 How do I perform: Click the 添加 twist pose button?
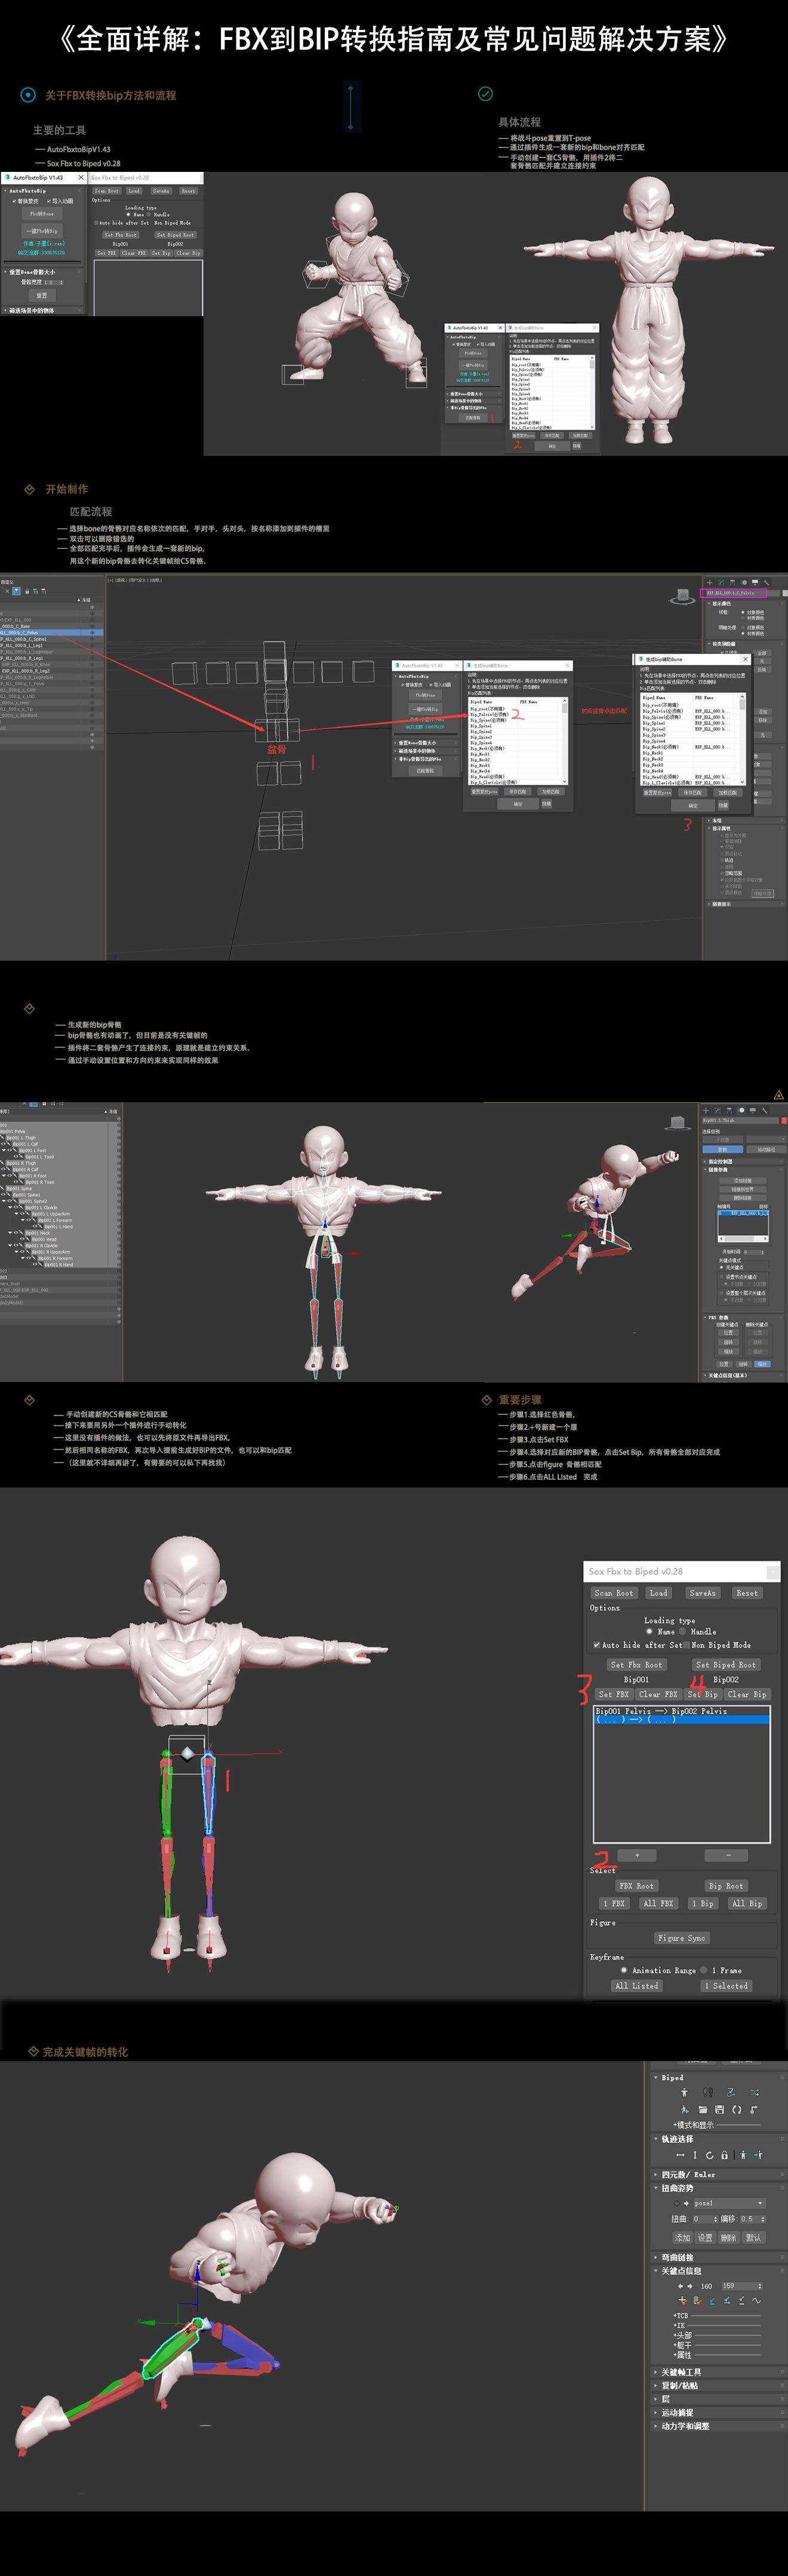pos(683,2238)
